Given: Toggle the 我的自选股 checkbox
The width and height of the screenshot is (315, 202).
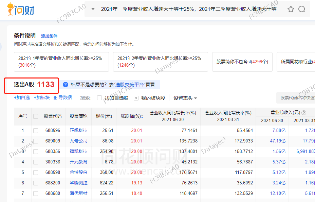Looking at the screenshot, I should tap(99, 98).
